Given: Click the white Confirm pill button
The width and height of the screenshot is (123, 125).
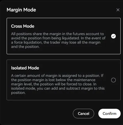Looking at the screenshot, I should pyautogui.click(x=109, y=114).
